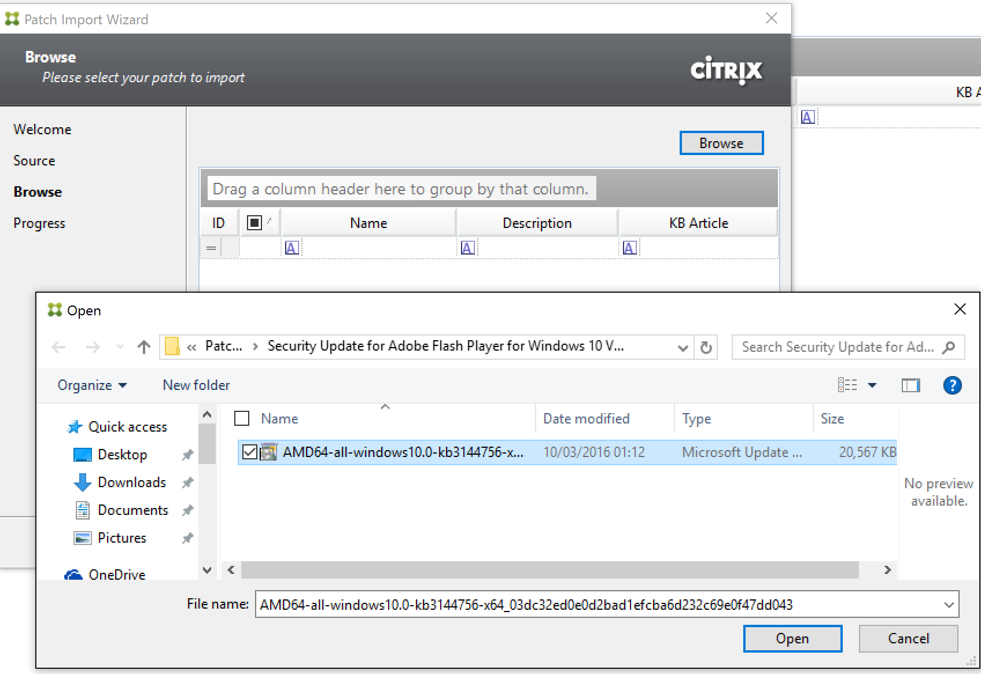Open the help question mark icon
This screenshot has height=674, width=981.
(952, 385)
